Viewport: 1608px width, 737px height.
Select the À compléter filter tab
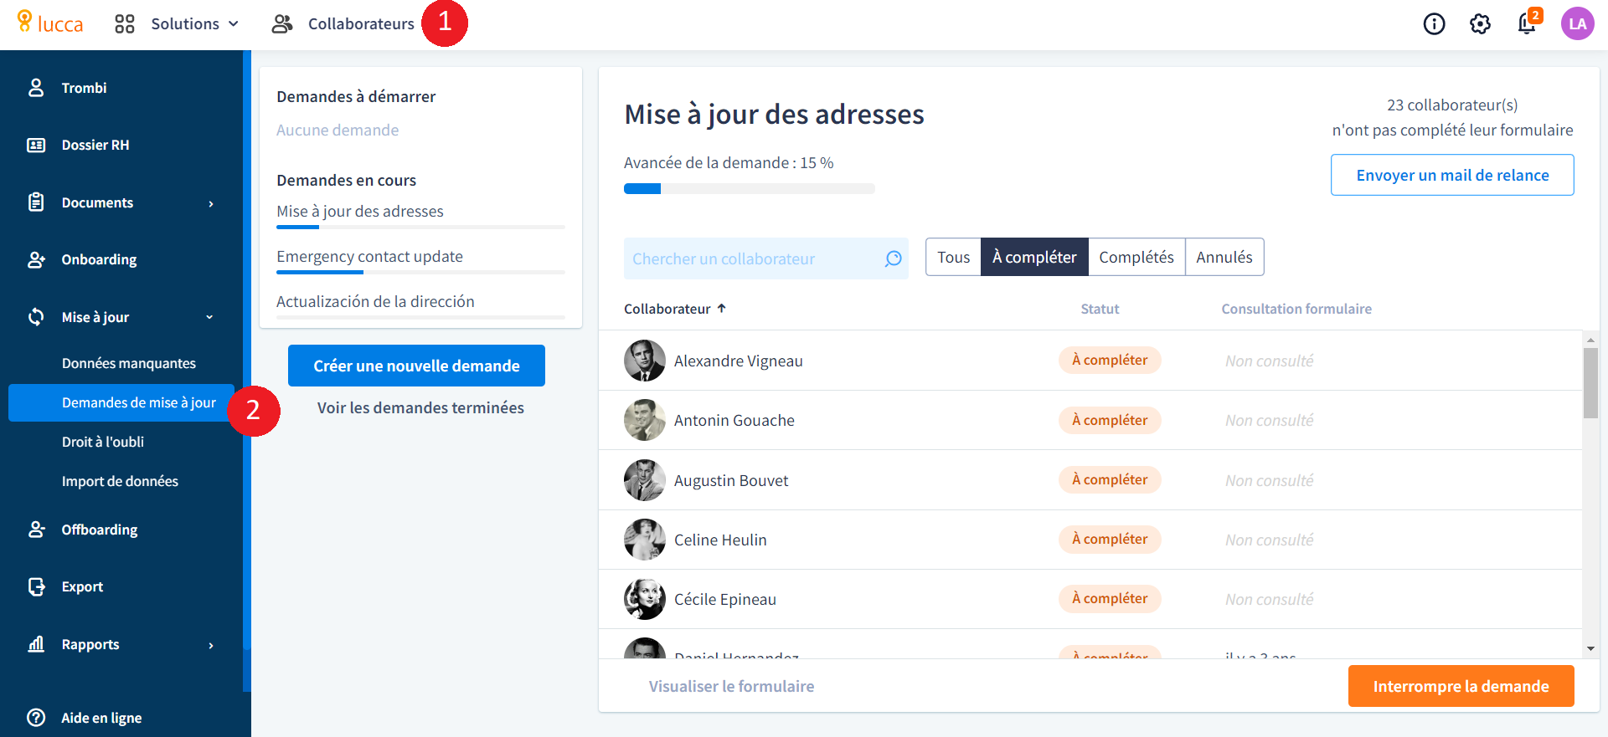[x=1034, y=257]
